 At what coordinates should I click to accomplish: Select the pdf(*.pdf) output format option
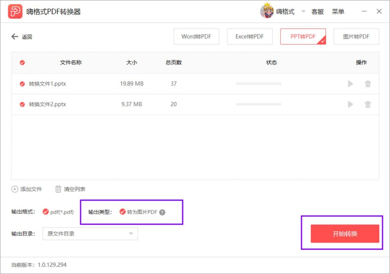[x=46, y=212]
